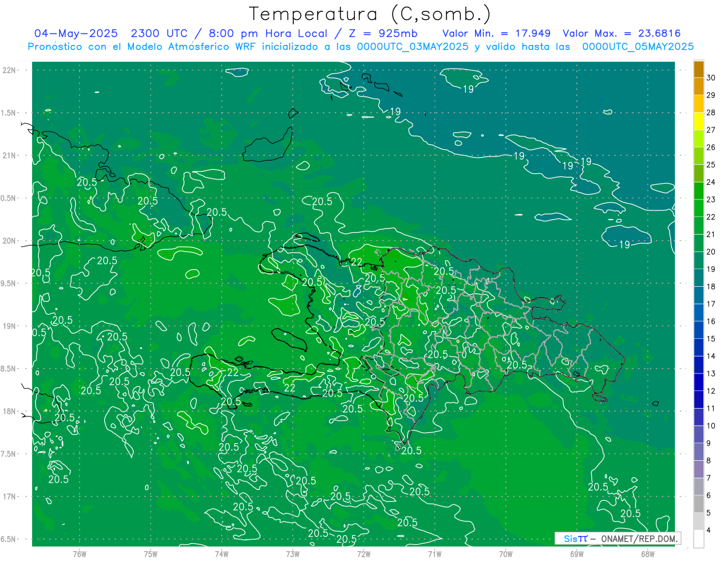727x562 pixels.
Task: Click the number 17 on the color scale
Action: [x=711, y=304]
